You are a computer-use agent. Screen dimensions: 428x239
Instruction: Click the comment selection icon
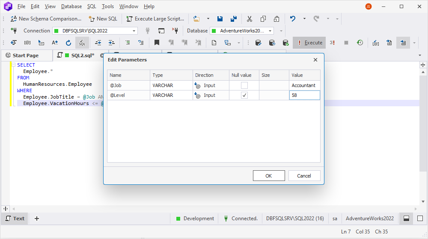click(x=128, y=43)
